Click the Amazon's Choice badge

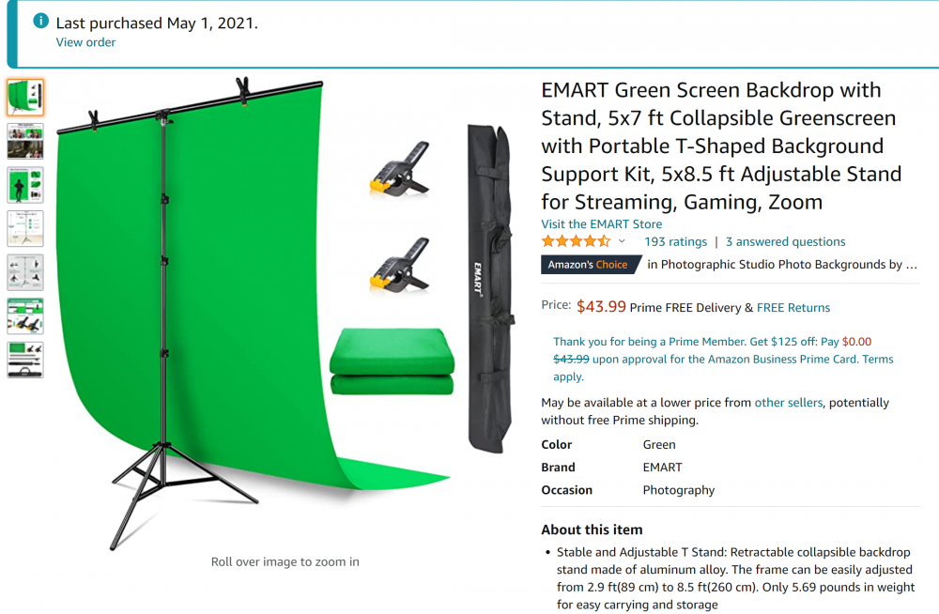(589, 265)
